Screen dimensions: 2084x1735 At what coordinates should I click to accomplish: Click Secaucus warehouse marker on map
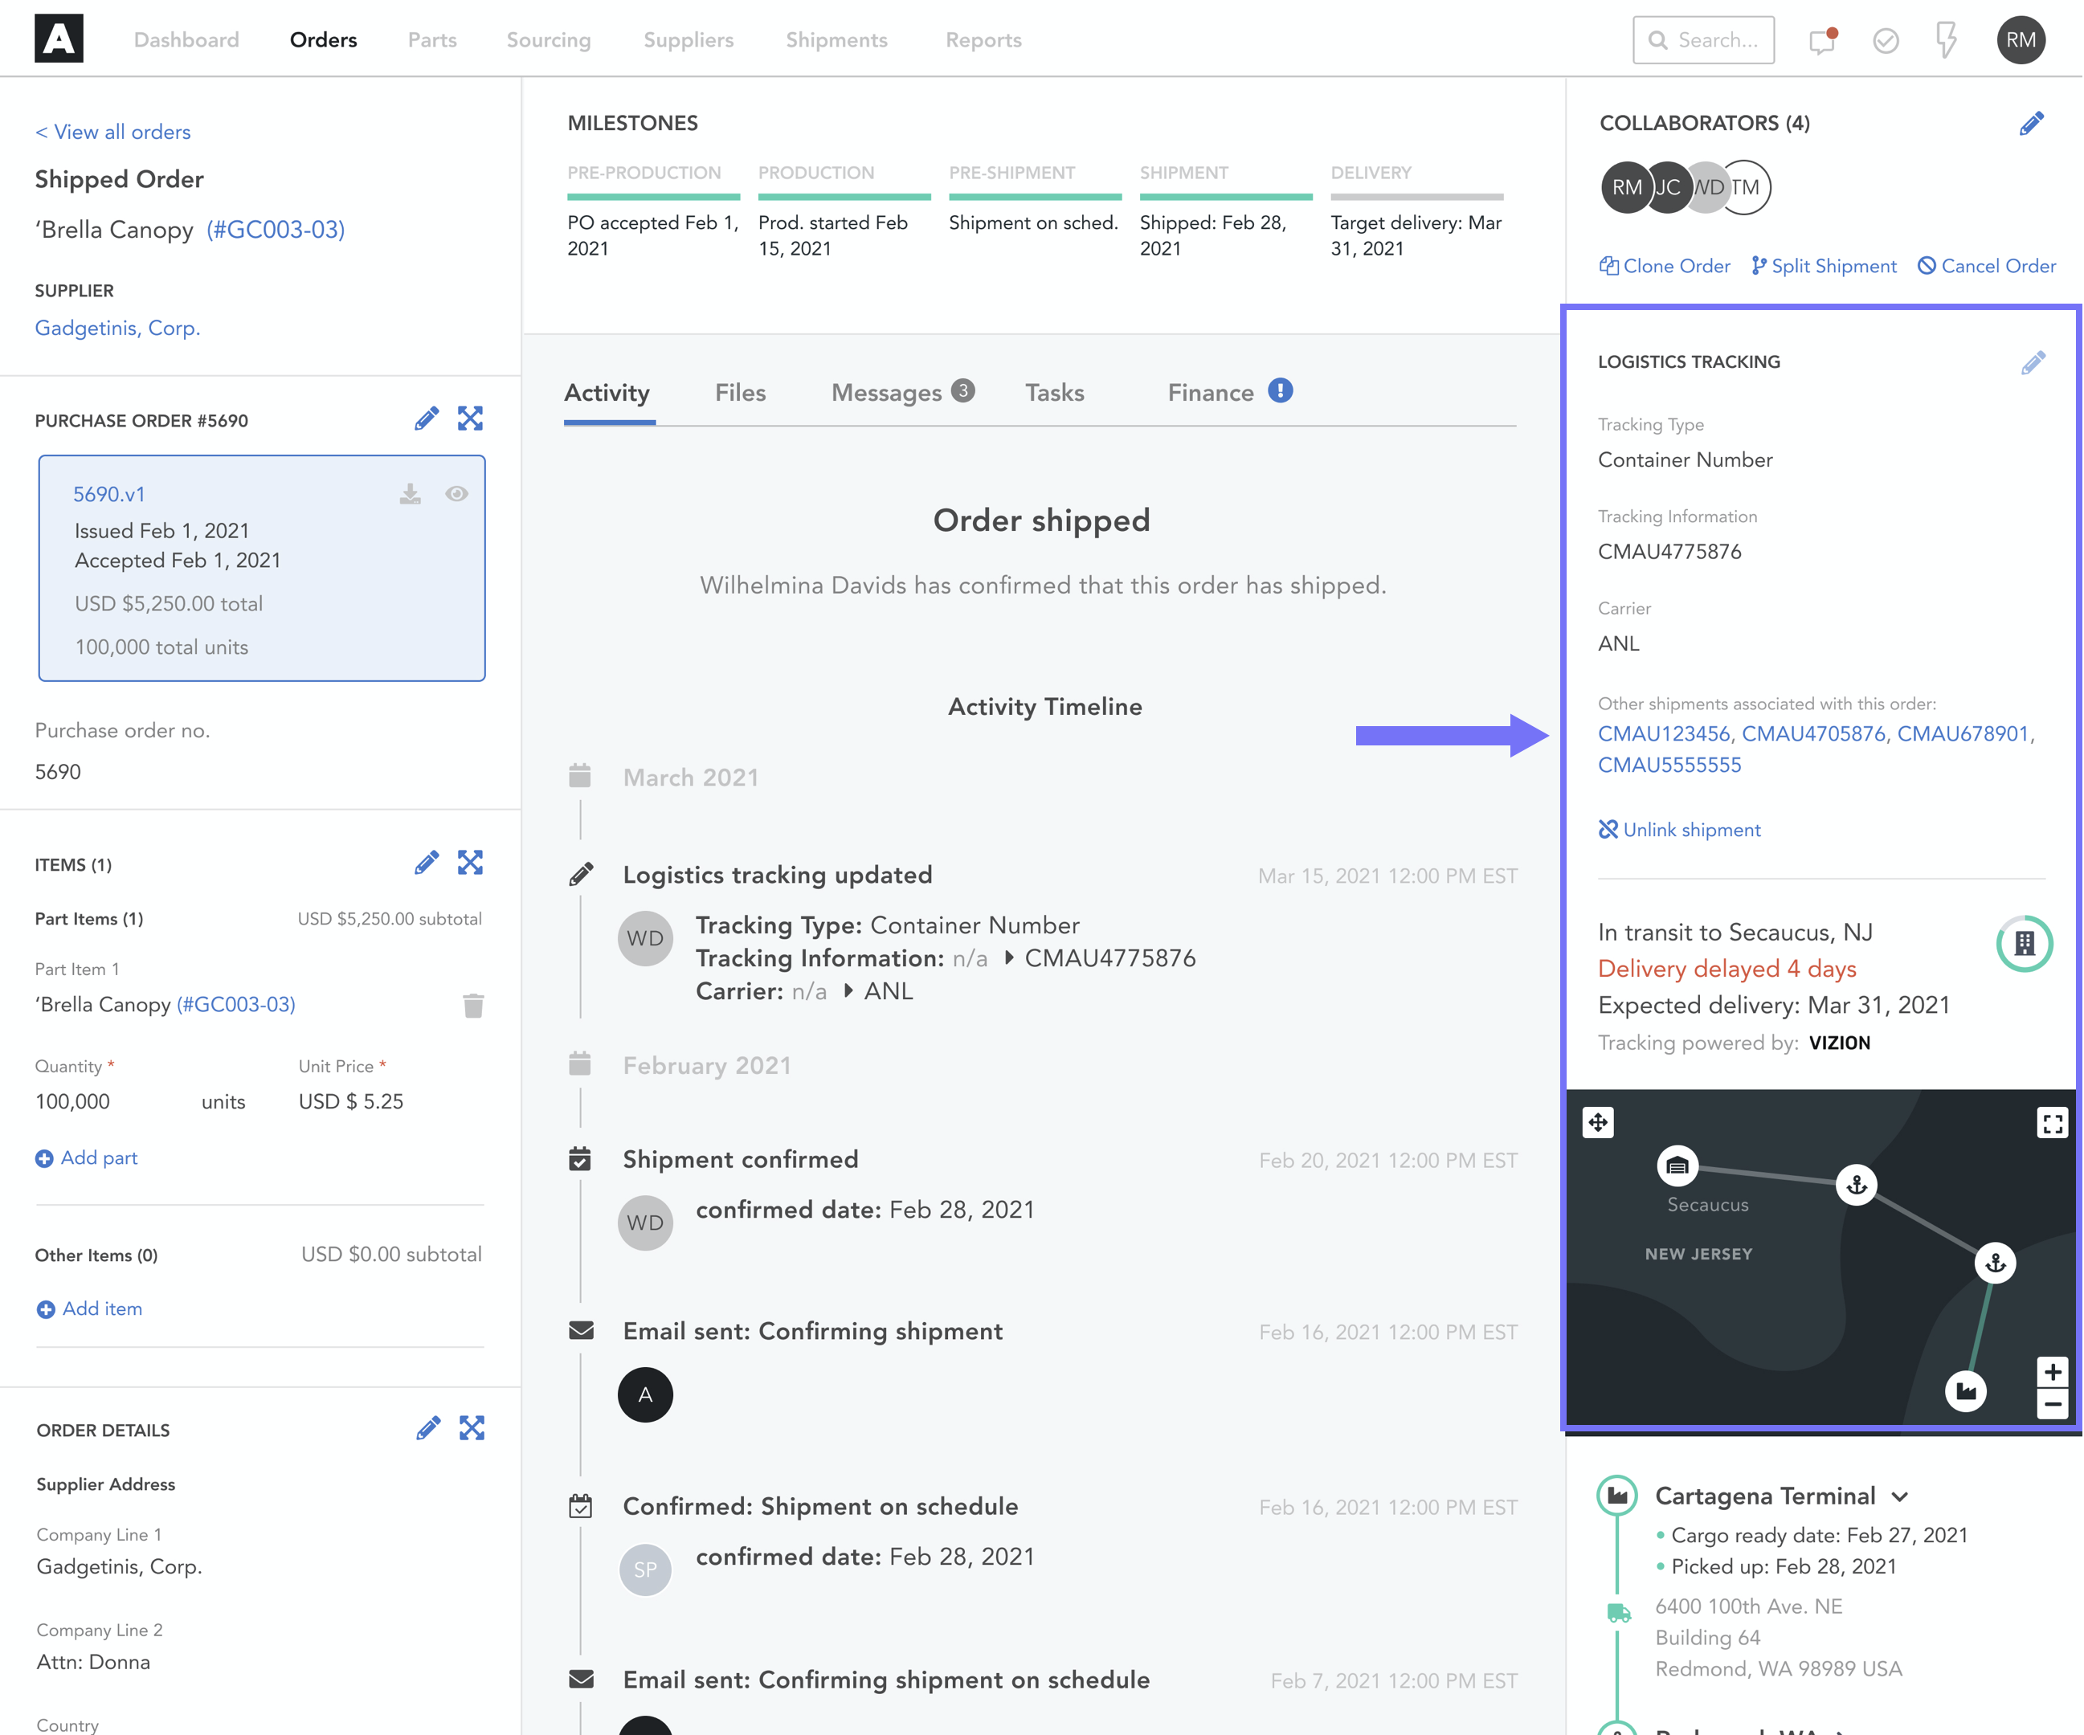coord(1677,1166)
